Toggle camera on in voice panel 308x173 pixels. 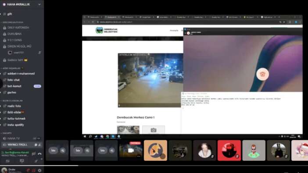pyautogui.click(x=7, y=161)
